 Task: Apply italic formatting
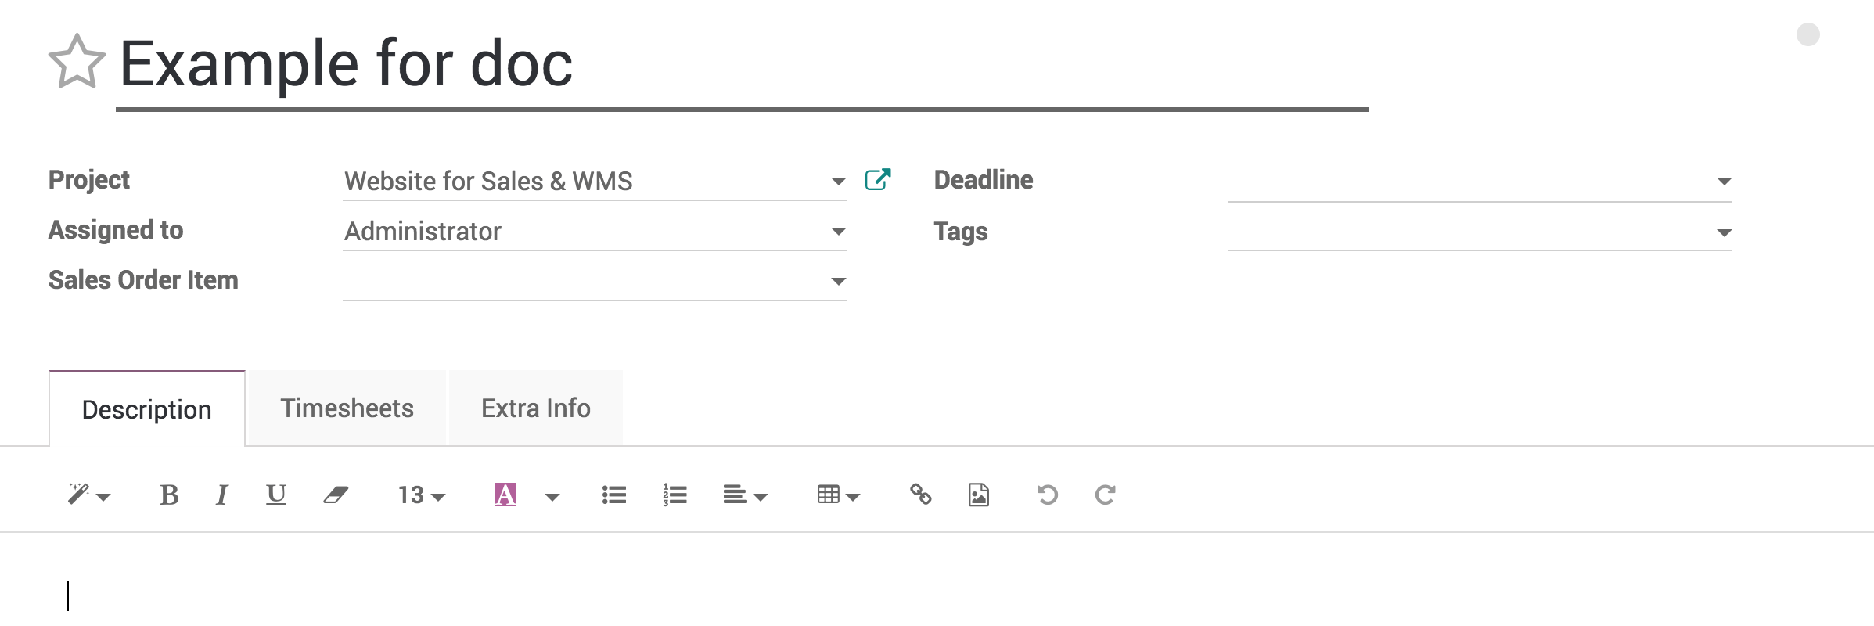click(223, 494)
